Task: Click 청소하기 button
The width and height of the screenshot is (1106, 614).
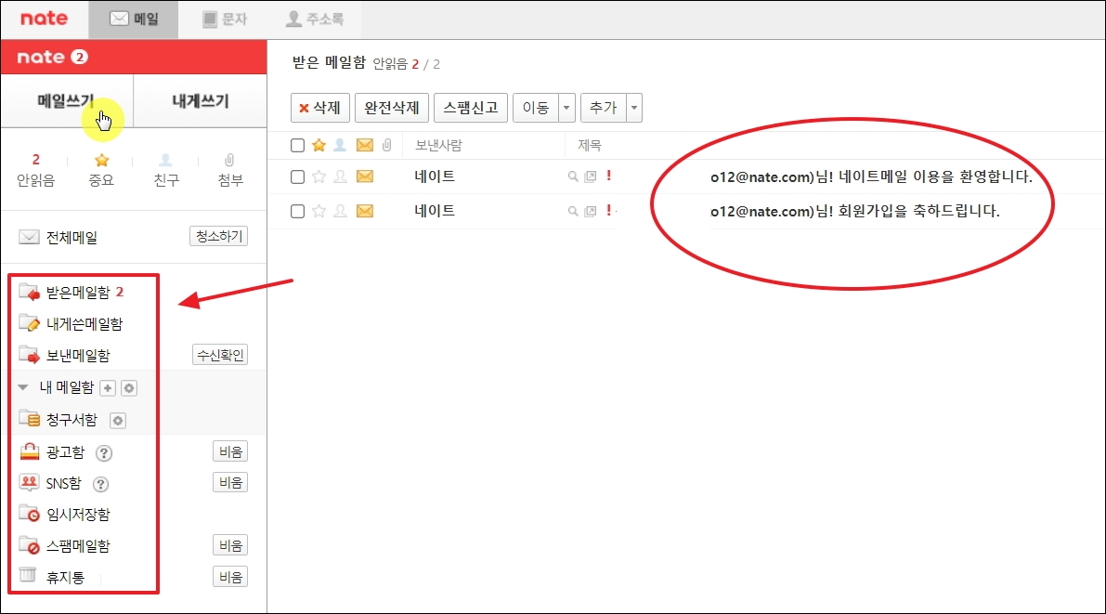Action: tap(218, 236)
